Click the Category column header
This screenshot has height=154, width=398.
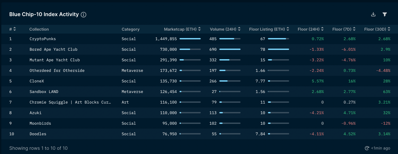click(x=131, y=29)
